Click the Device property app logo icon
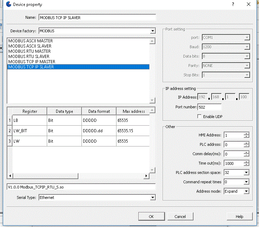Screen dimensions: 259x227 click(8, 4)
